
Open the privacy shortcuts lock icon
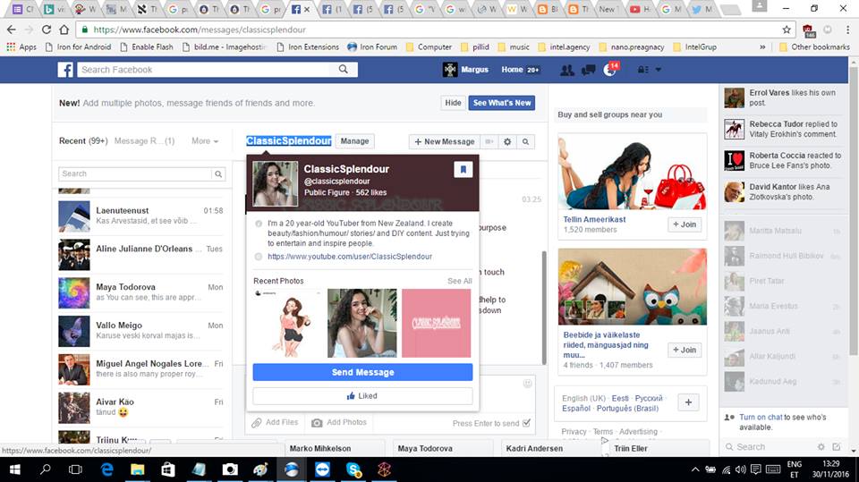coord(642,70)
